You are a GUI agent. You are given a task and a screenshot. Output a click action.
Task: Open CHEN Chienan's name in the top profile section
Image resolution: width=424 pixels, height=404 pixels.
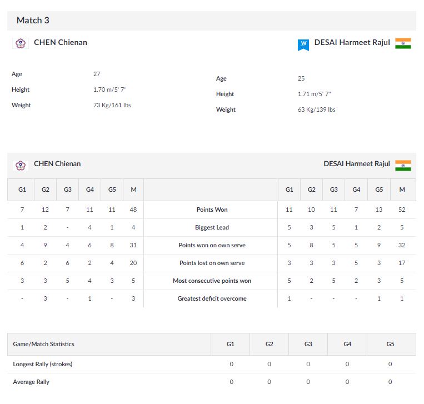point(60,42)
